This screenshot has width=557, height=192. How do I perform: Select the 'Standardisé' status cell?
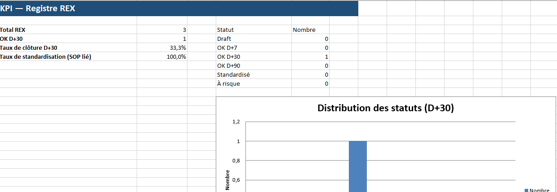coord(233,75)
